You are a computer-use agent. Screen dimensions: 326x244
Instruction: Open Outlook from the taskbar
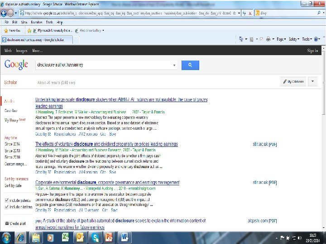(80, 238)
